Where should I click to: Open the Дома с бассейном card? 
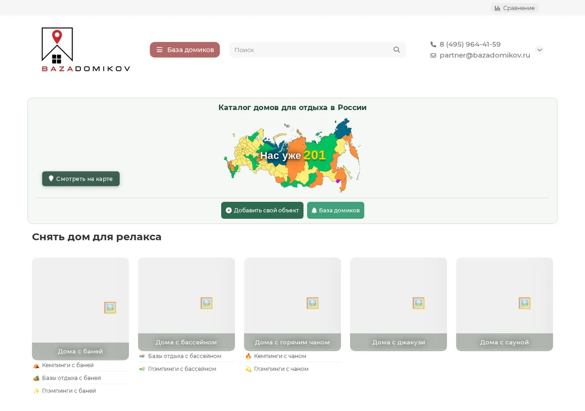click(186, 304)
